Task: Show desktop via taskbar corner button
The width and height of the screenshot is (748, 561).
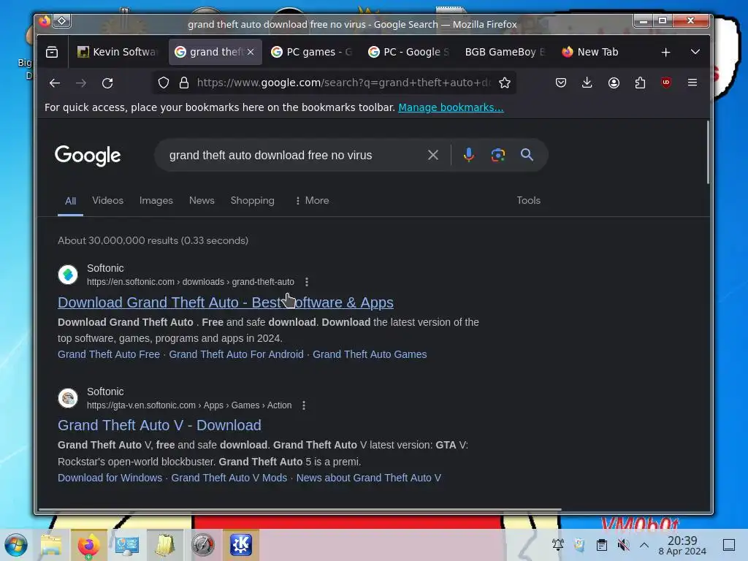Action: (729, 545)
